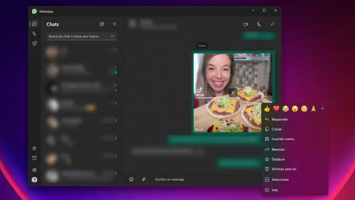Minimize the WhatsApp window
Viewport: 355px width, 200px height.
(x=253, y=10)
